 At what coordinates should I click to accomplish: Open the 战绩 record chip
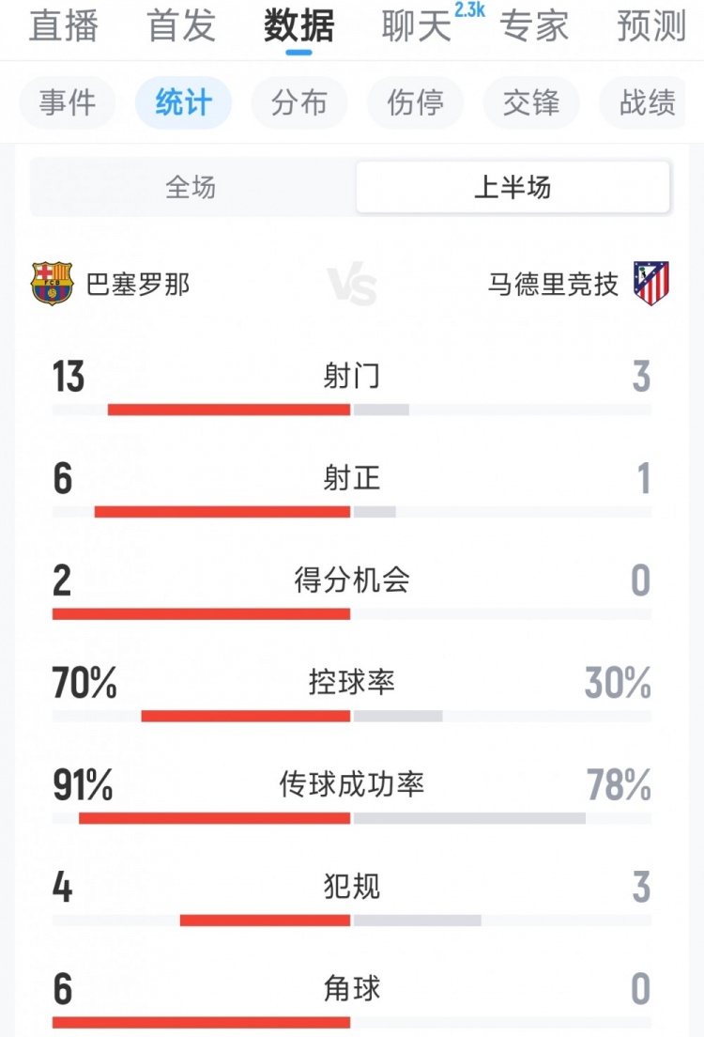pyautogui.click(x=647, y=102)
